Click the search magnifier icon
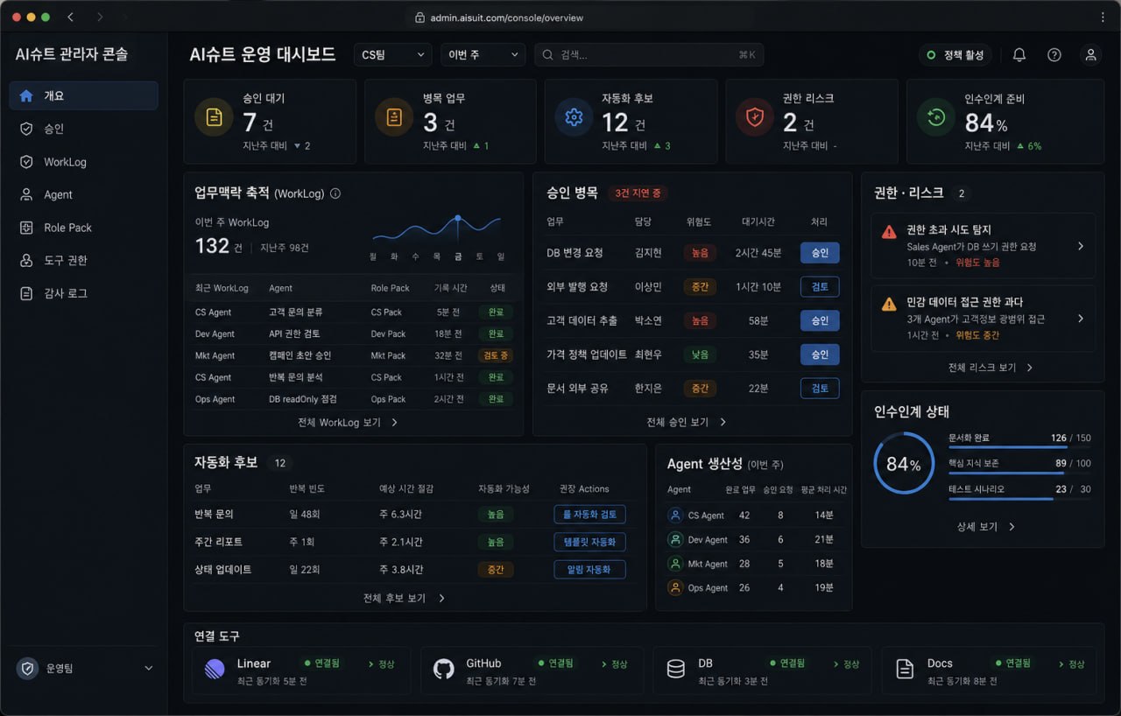The width and height of the screenshot is (1121, 716). [x=548, y=54]
